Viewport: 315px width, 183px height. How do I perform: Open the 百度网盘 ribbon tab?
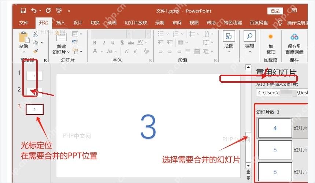(259, 23)
